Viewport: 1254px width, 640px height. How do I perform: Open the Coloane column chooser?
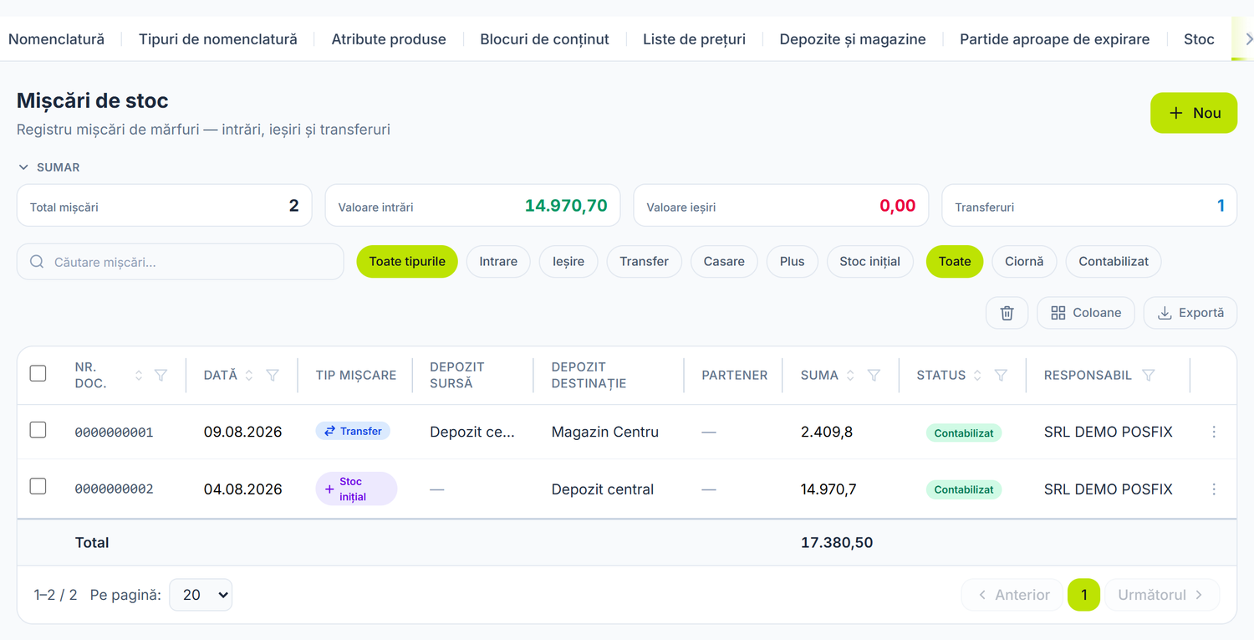(x=1086, y=313)
